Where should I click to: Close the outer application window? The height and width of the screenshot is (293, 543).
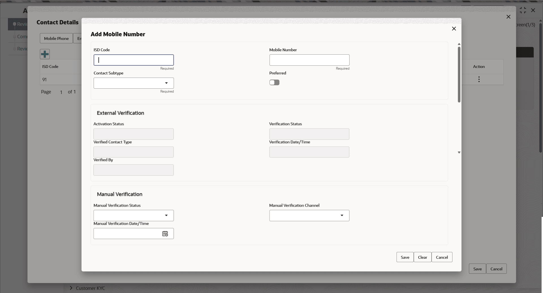coord(533,10)
